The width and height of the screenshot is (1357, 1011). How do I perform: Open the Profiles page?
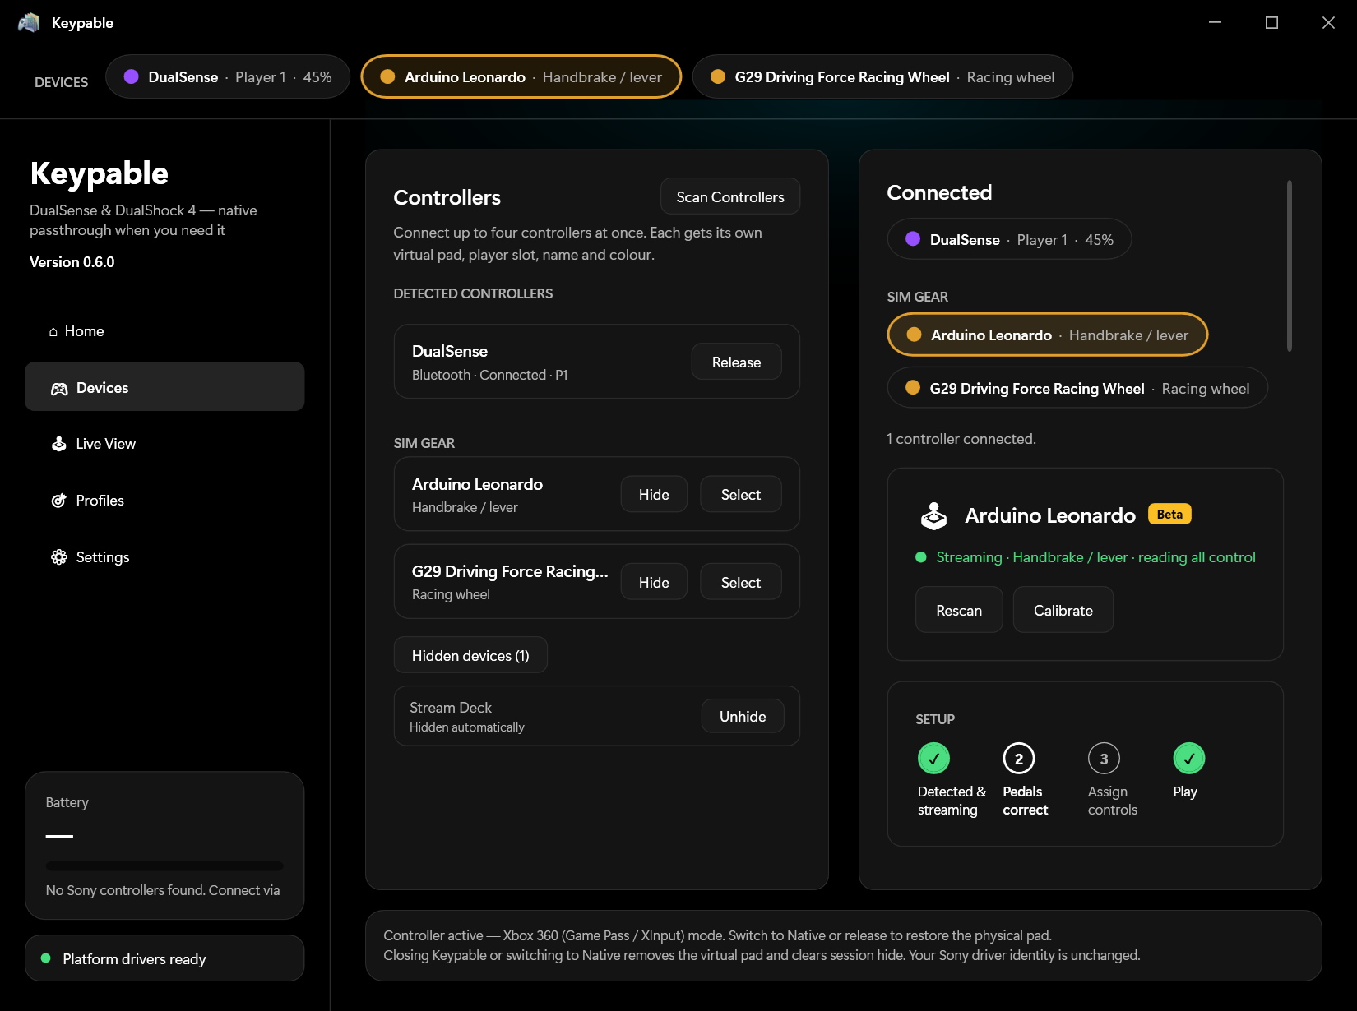click(x=164, y=501)
